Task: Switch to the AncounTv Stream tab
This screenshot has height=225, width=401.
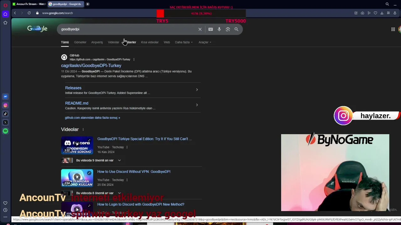Action: [x=29, y=4]
